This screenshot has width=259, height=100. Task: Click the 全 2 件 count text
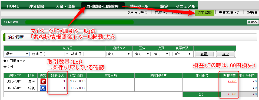[8, 67]
